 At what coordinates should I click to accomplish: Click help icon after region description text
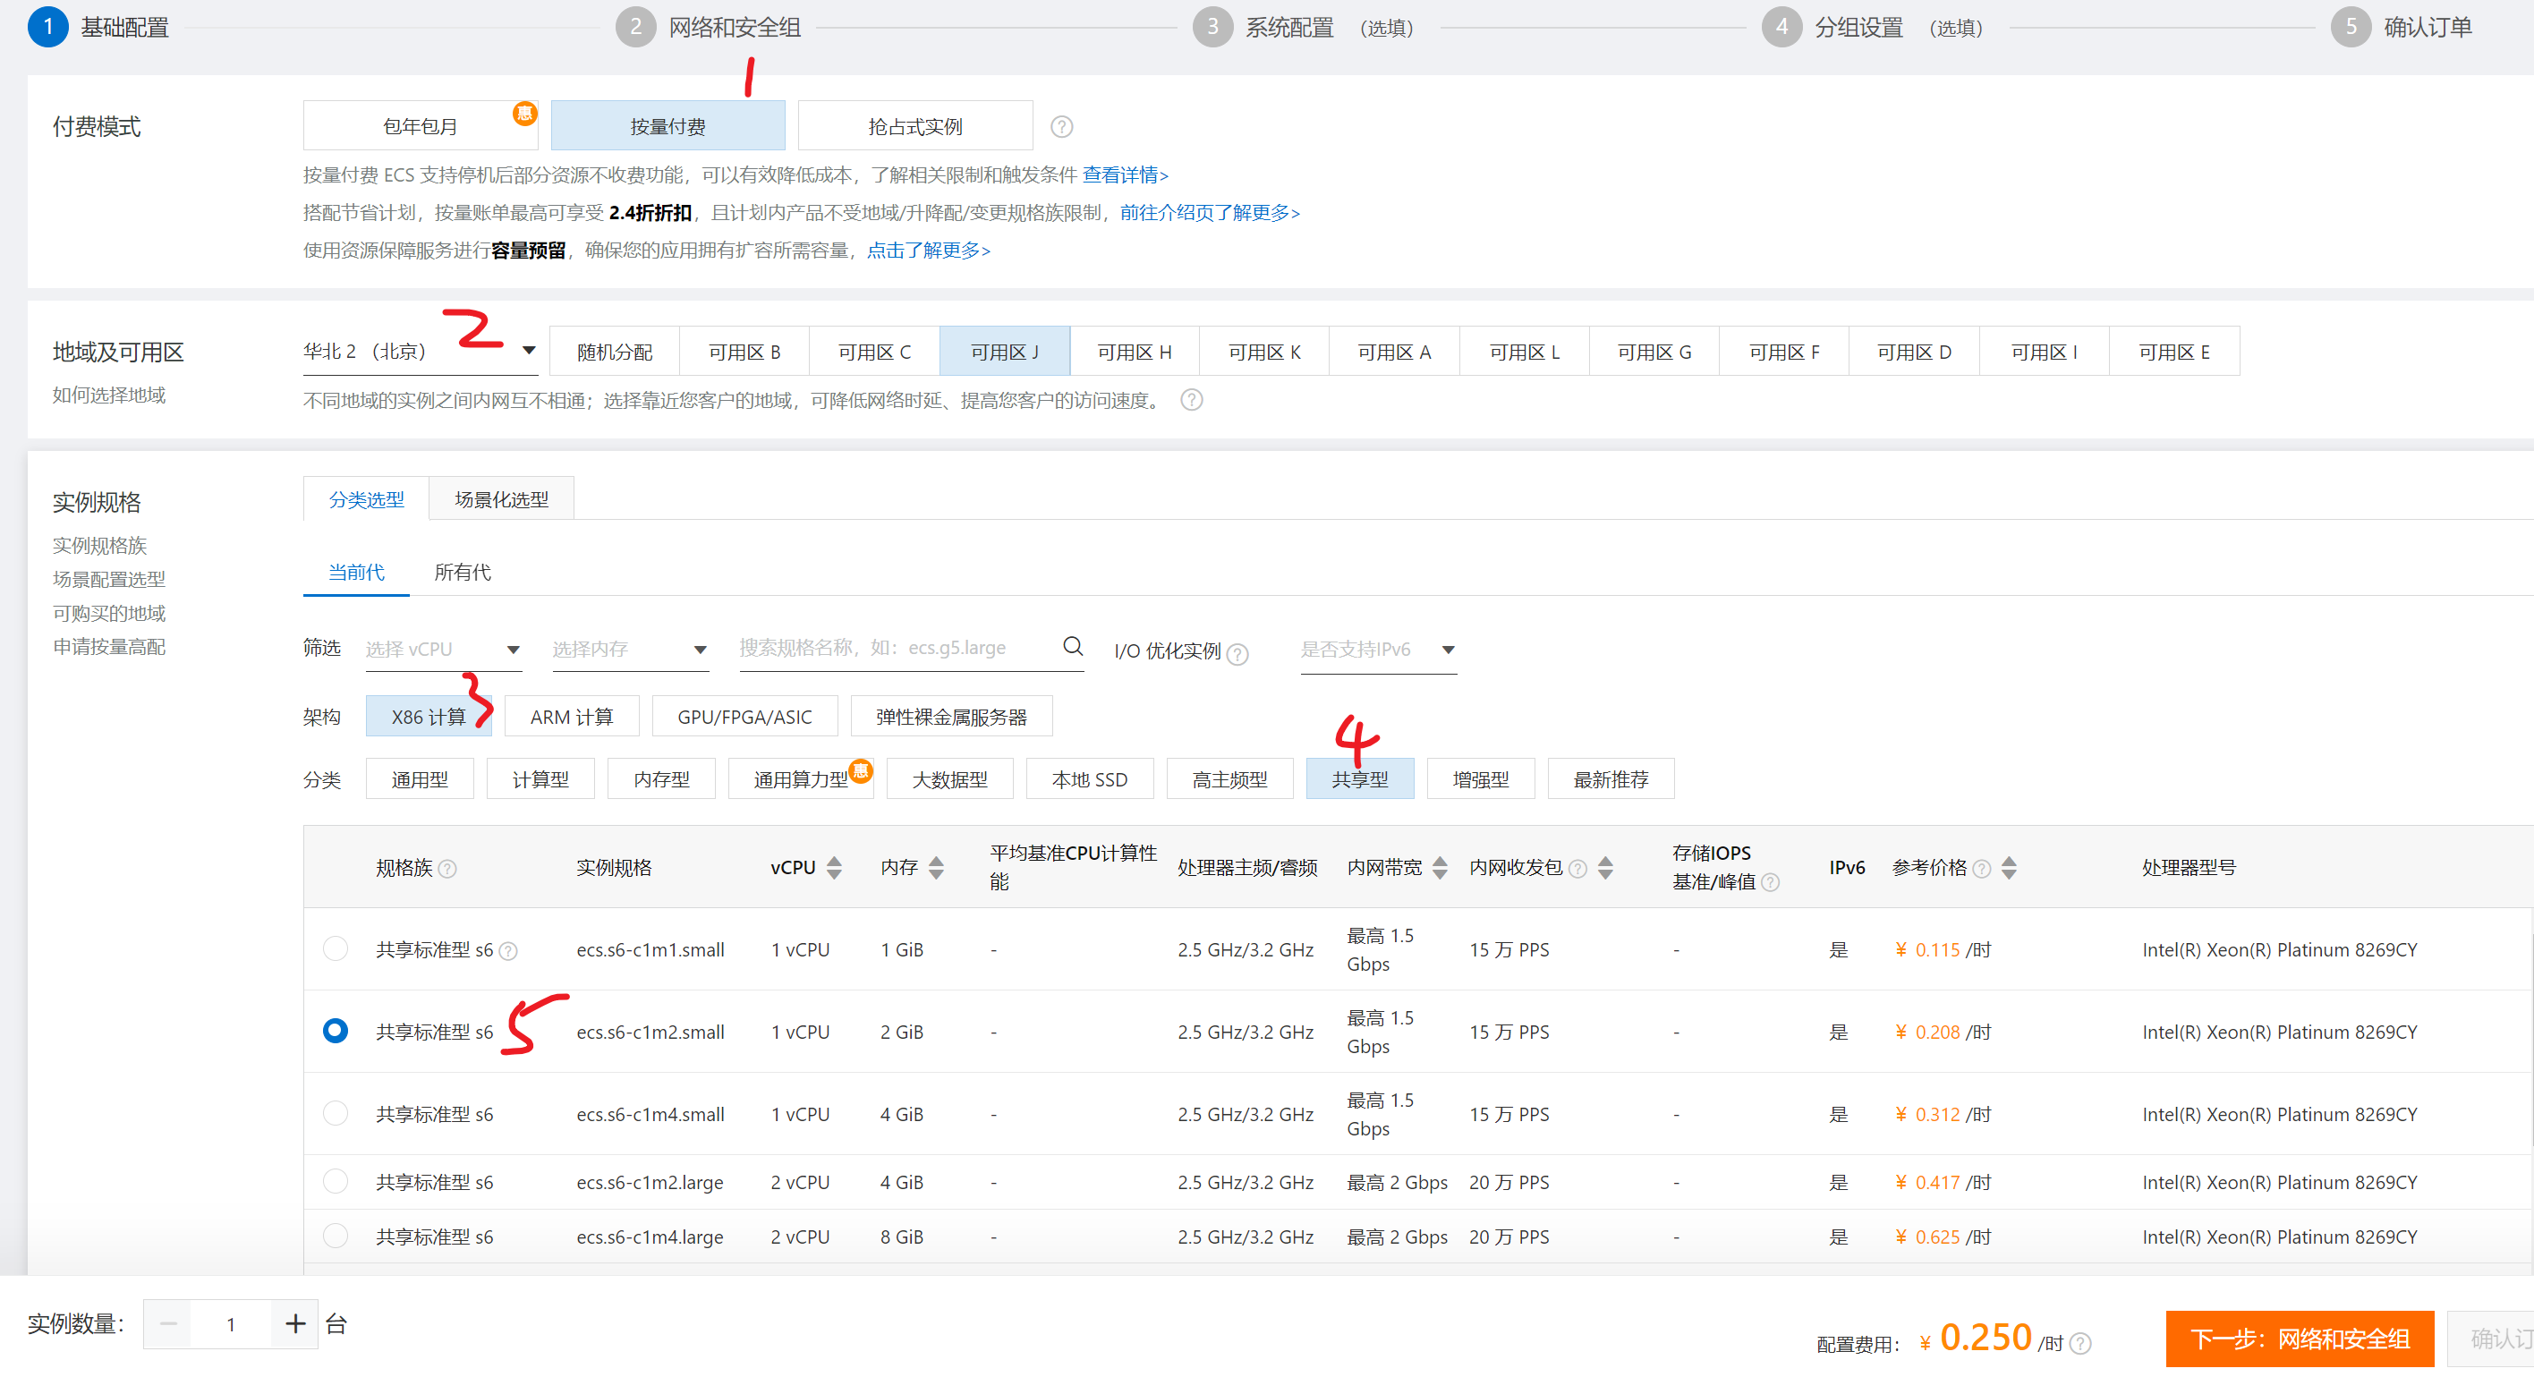point(1191,400)
